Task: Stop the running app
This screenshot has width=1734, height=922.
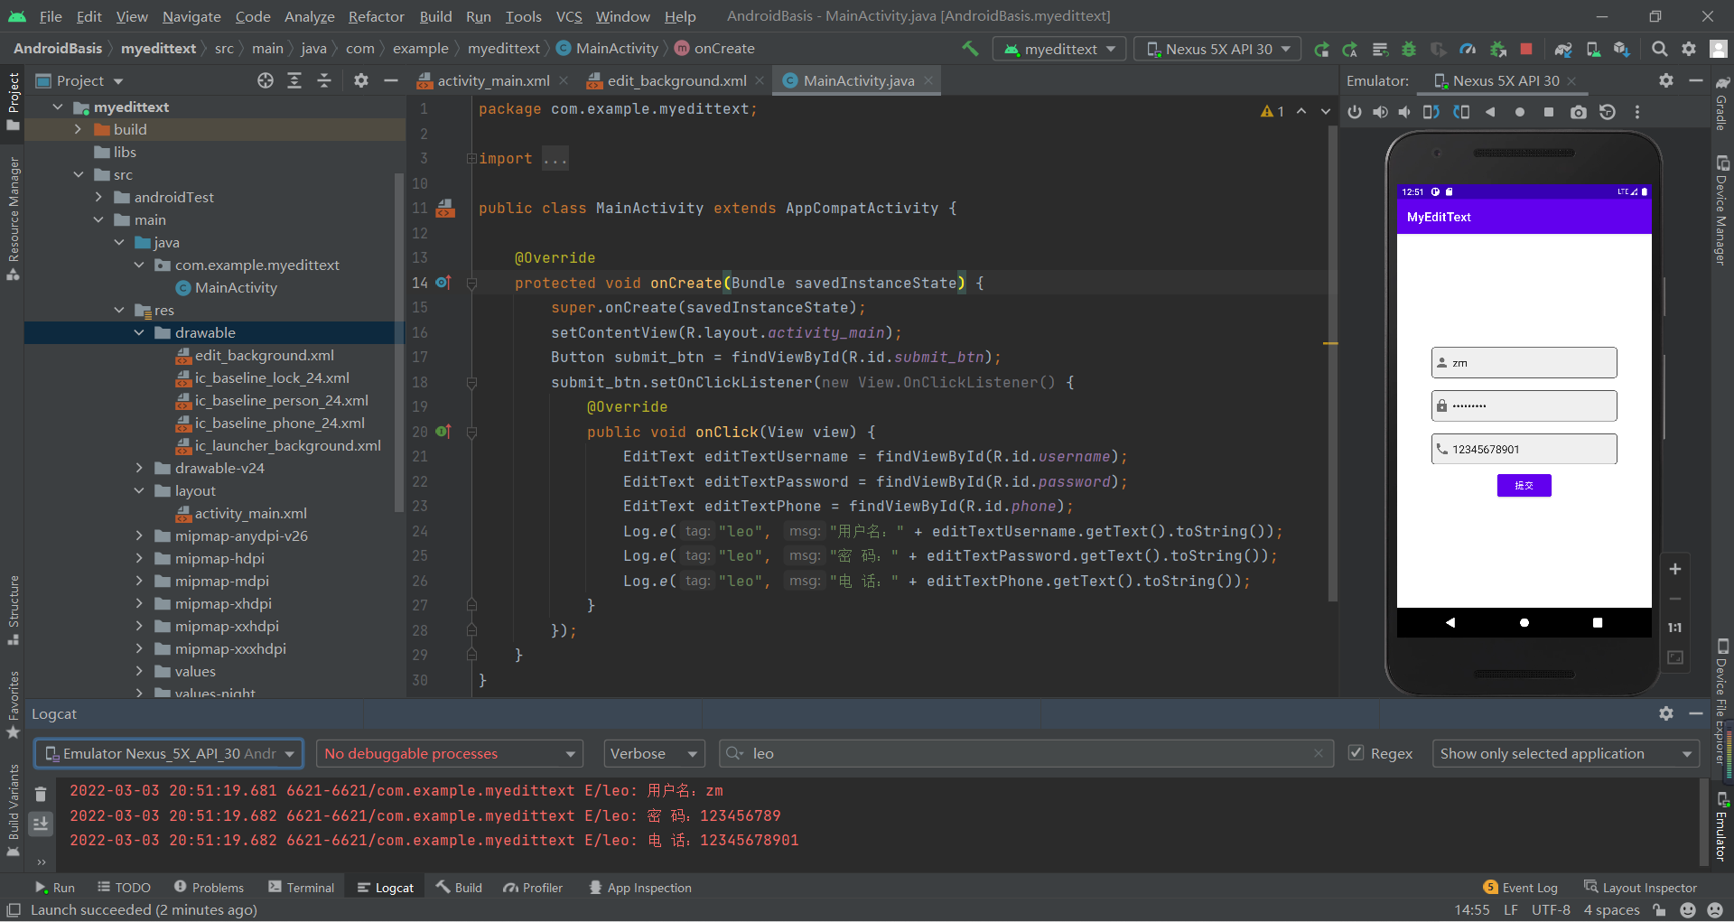Action: 1526,49
